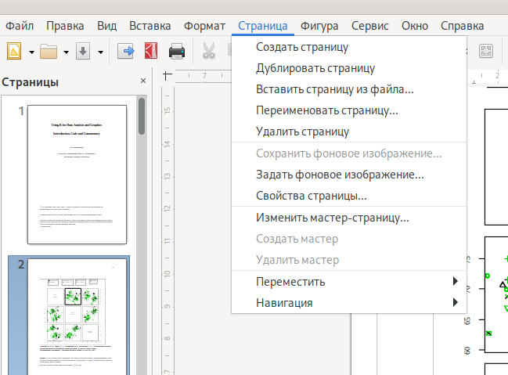The image size is (508, 375).
Task: Expand the Open folder dropdown arrow
Action: (67, 52)
